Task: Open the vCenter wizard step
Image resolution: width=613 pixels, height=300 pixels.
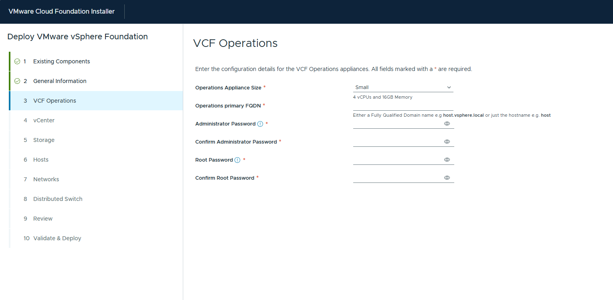Action: tap(44, 120)
